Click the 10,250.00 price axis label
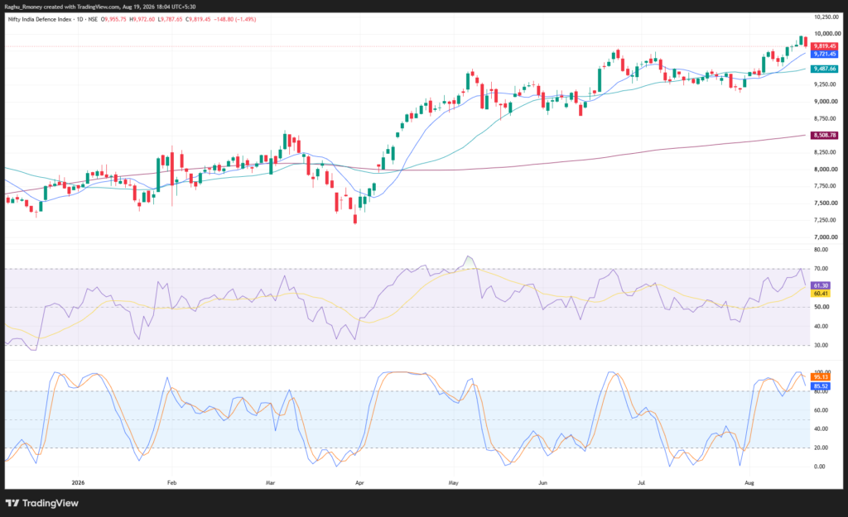Viewport: 848px width, 517px height. click(826, 17)
